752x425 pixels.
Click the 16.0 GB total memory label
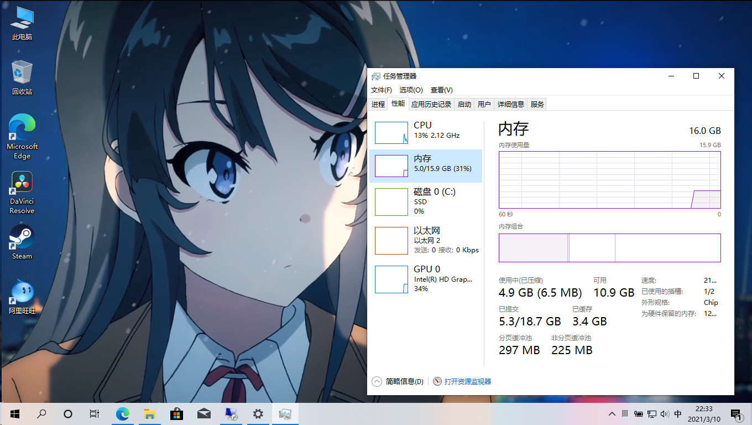(705, 131)
